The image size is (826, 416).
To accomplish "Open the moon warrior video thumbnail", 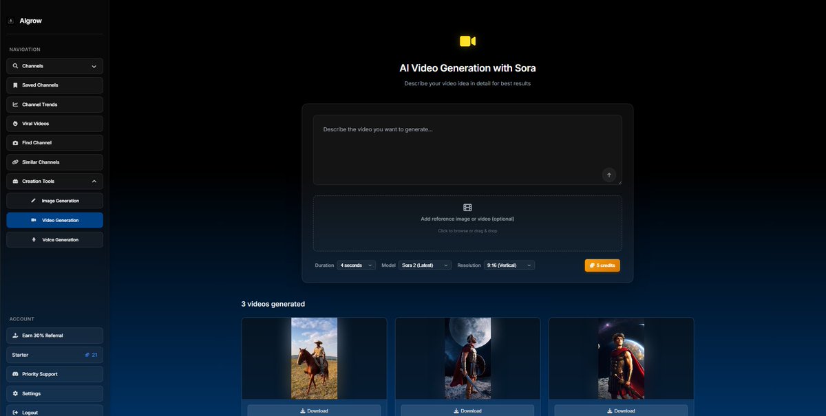I will (x=467, y=358).
